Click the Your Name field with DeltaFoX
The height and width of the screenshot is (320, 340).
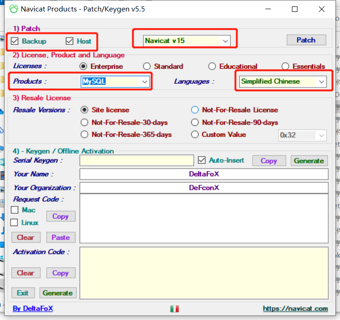pos(204,174)
